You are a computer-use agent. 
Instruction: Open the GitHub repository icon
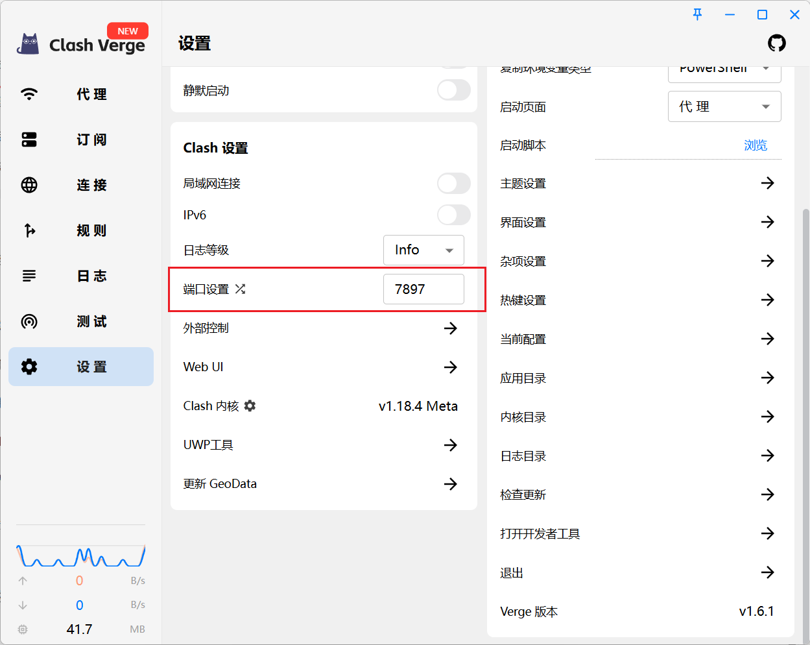pos(776,43)
